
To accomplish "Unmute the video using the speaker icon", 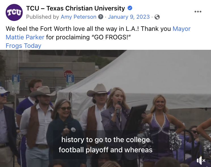I will 201,160.
